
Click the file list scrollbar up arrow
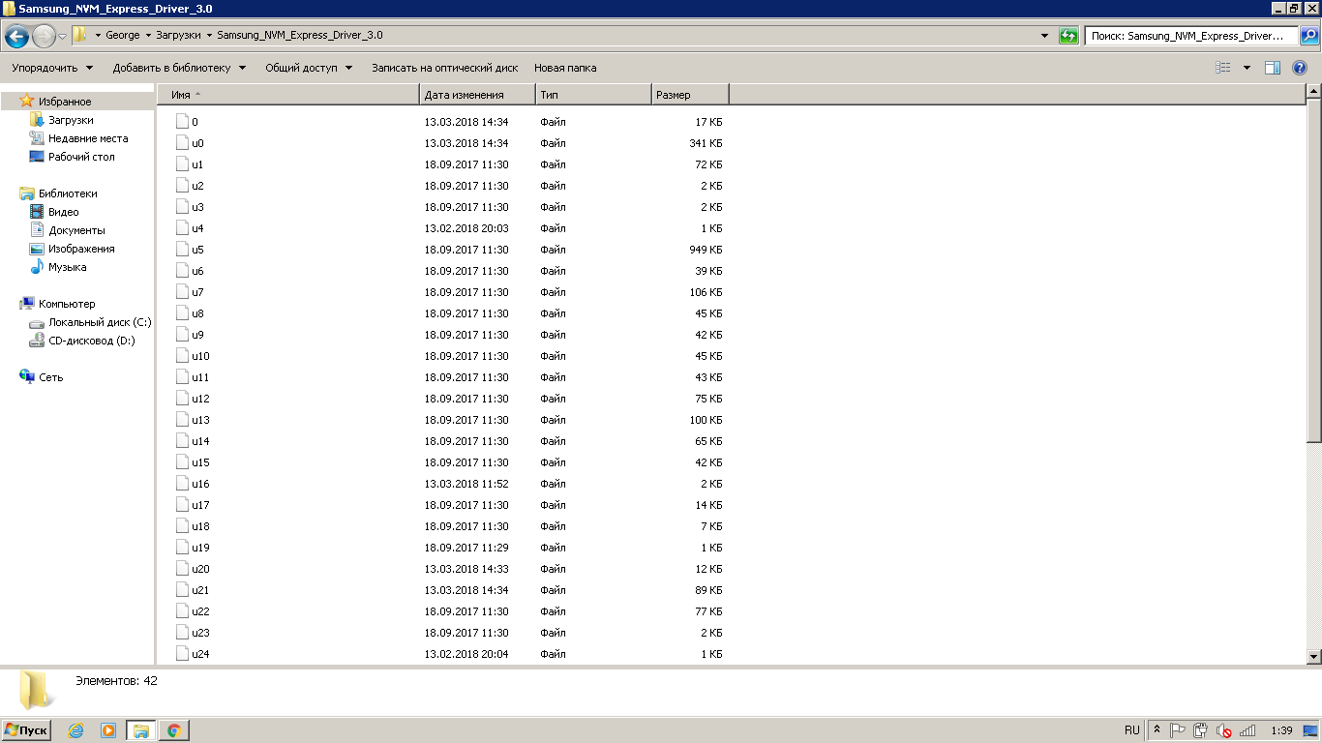[x=1313, y=92]
